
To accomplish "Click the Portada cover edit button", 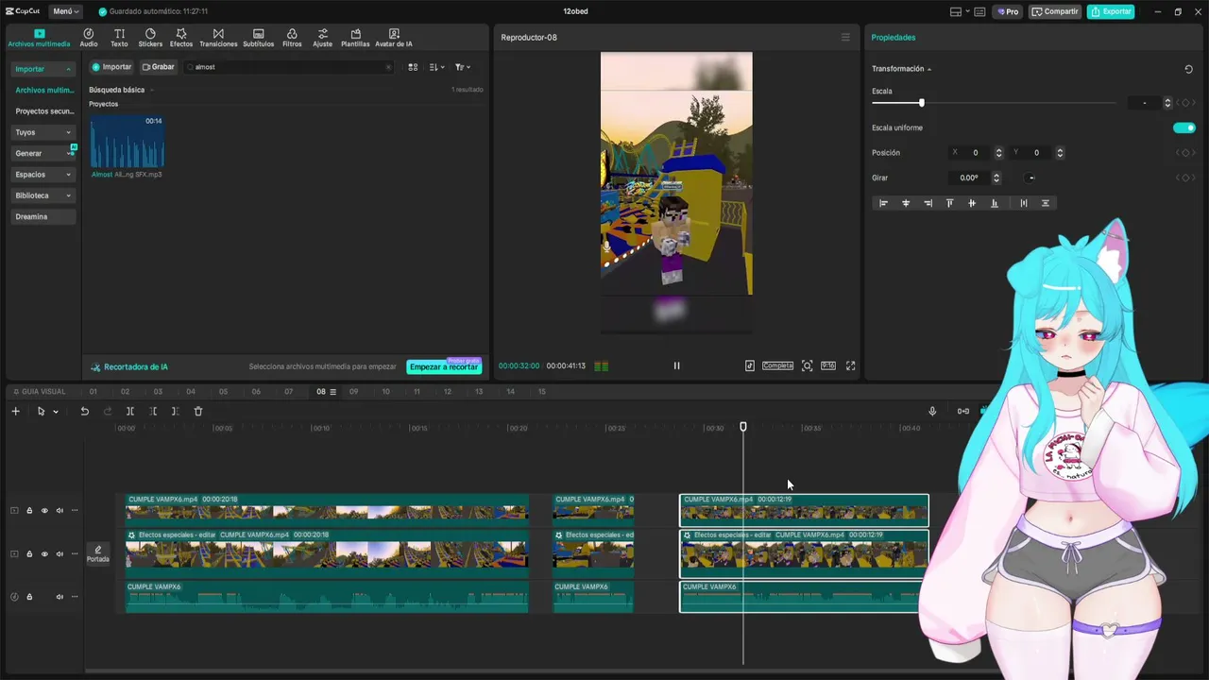I will [98, 553].
